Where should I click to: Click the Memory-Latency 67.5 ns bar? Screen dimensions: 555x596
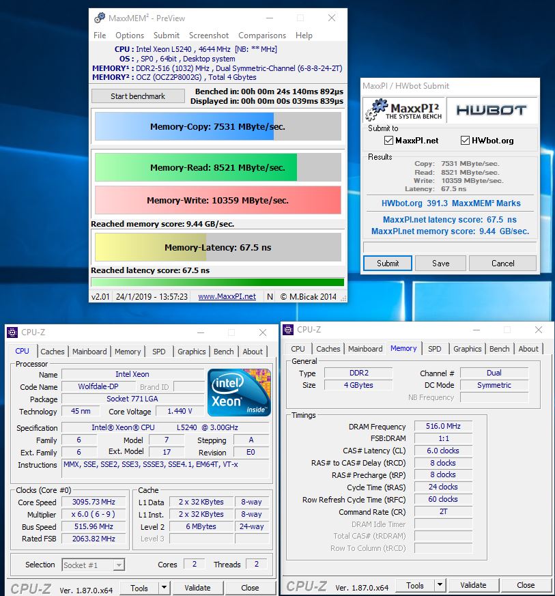[x=218, y=247]
